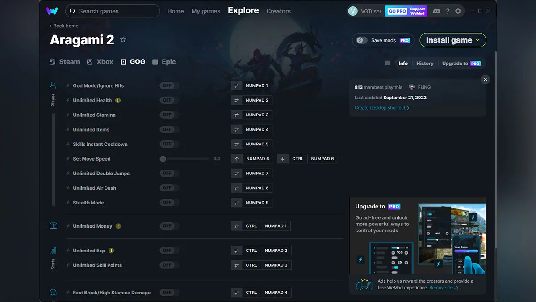Screen dimensions: 536x302
Task: Click warning info icon next to Unlimited Exp
Action: coord(111,251)
